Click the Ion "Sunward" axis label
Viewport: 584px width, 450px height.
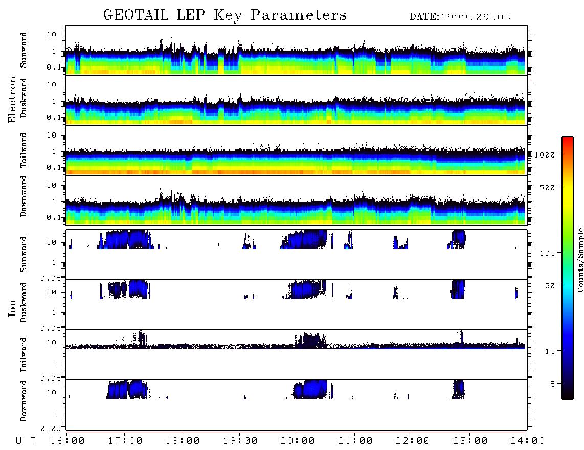[x=23, y=255]
